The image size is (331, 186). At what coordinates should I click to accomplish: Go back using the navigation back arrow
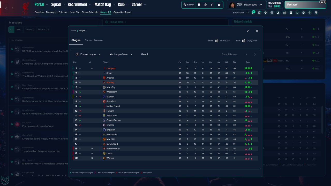[6, 8]
